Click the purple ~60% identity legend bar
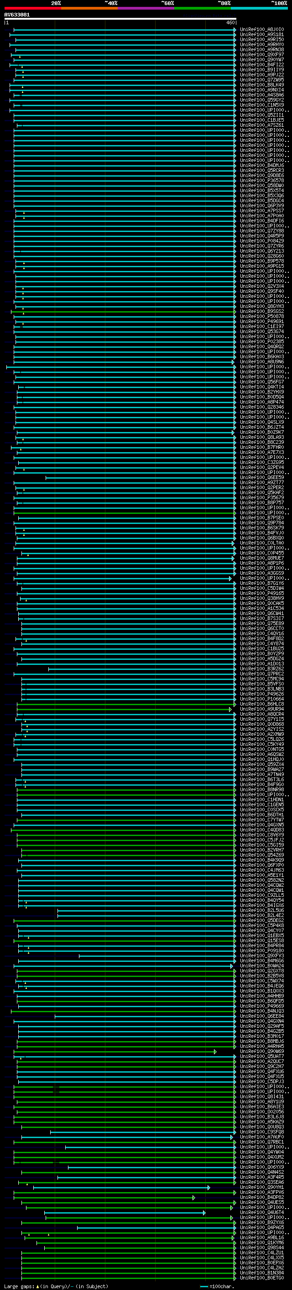The width and height of the screenshot is (292, 1290). tap(146, 9)
